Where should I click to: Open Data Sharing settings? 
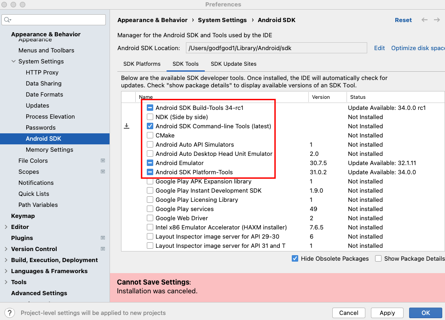(x=43, y=83)
